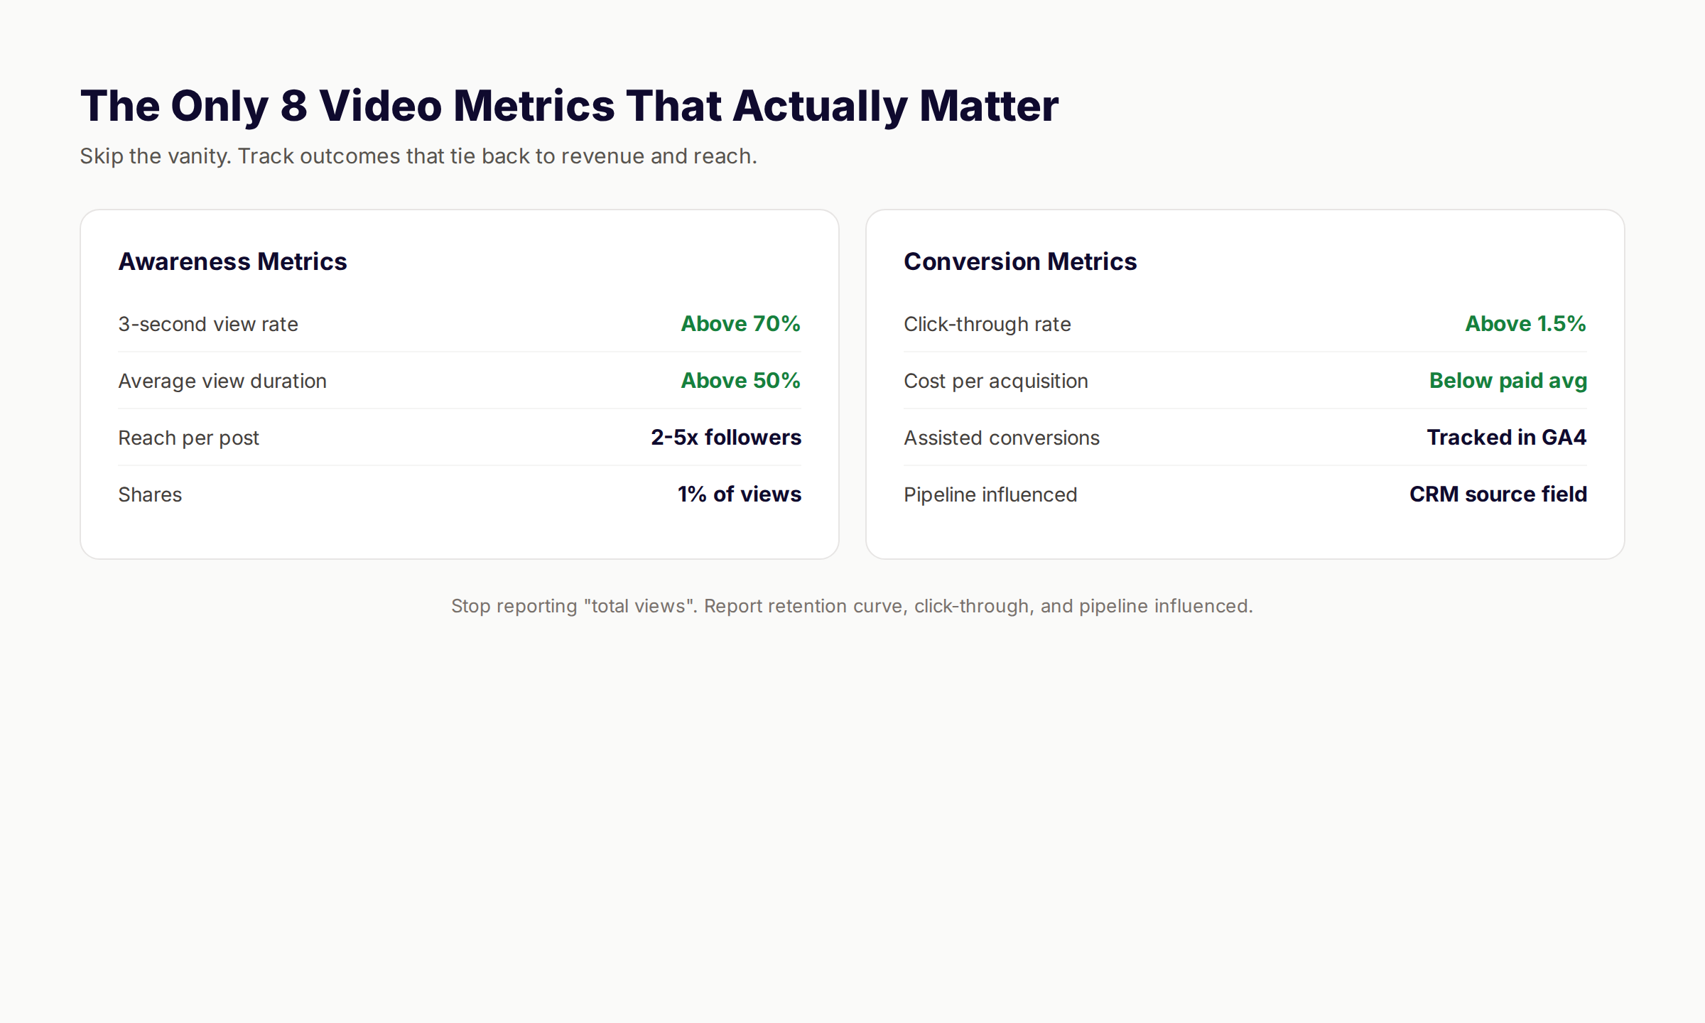This screenshot has height=1023, width=1705.
Task: Click the main title 'The Only 8 Video Metrics That Actually Matter'
Action: pyautogui.click(x=569, y=107)
